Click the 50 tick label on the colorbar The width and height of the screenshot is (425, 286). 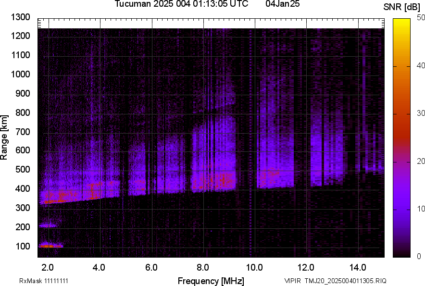pyautogui.click(x=421, y=18)
